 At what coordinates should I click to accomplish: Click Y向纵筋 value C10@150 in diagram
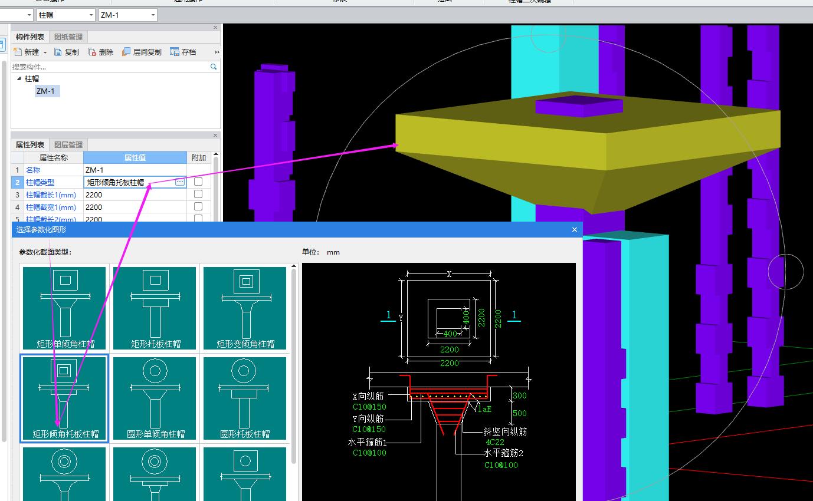click(369, 429)
